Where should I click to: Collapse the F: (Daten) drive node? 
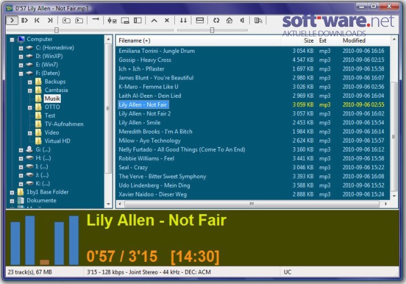coord(21,73)
